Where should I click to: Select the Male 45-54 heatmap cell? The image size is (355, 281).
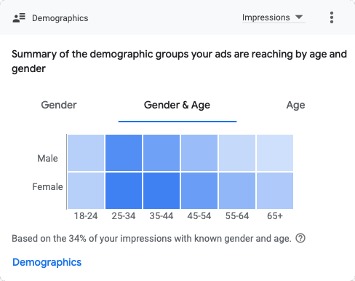coord(199,153)
